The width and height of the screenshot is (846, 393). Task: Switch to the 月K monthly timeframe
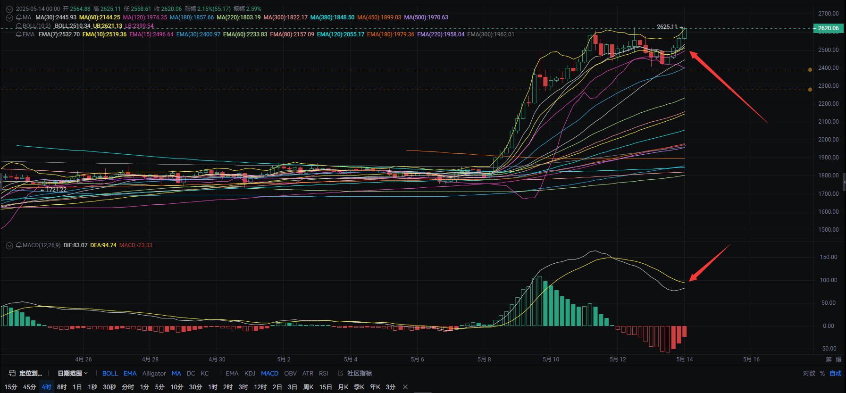click(x=343, y=387)
